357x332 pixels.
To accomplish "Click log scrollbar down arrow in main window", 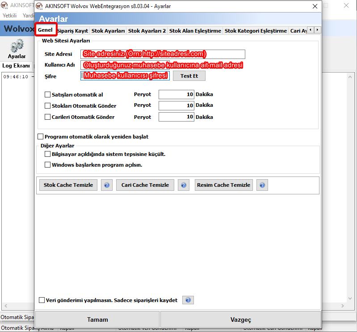I will click(350, 298).
